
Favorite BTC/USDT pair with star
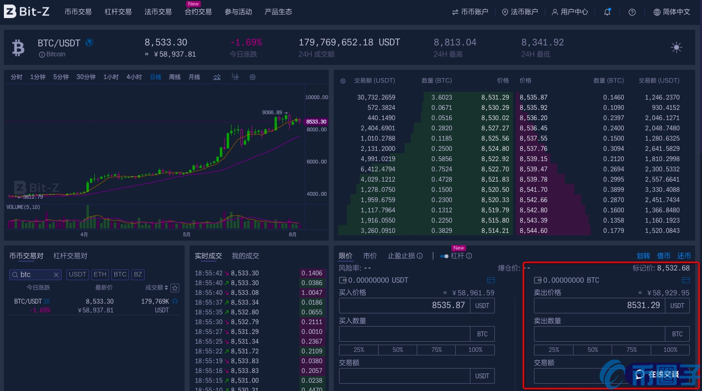coord(175,301)
